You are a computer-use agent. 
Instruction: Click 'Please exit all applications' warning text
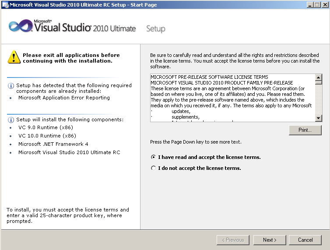(71, 58)
